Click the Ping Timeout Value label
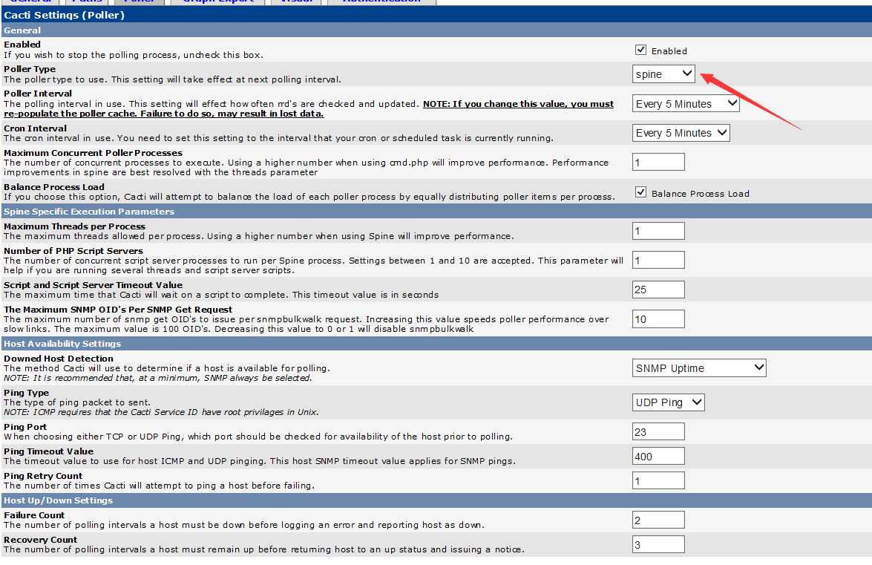 pos(48,451)
